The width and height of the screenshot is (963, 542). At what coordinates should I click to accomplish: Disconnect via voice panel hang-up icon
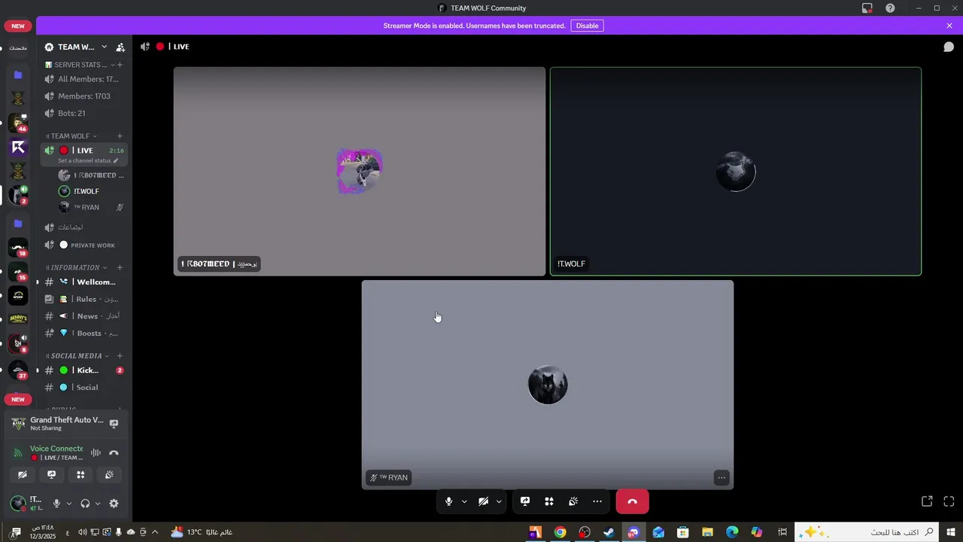(114, 452)
